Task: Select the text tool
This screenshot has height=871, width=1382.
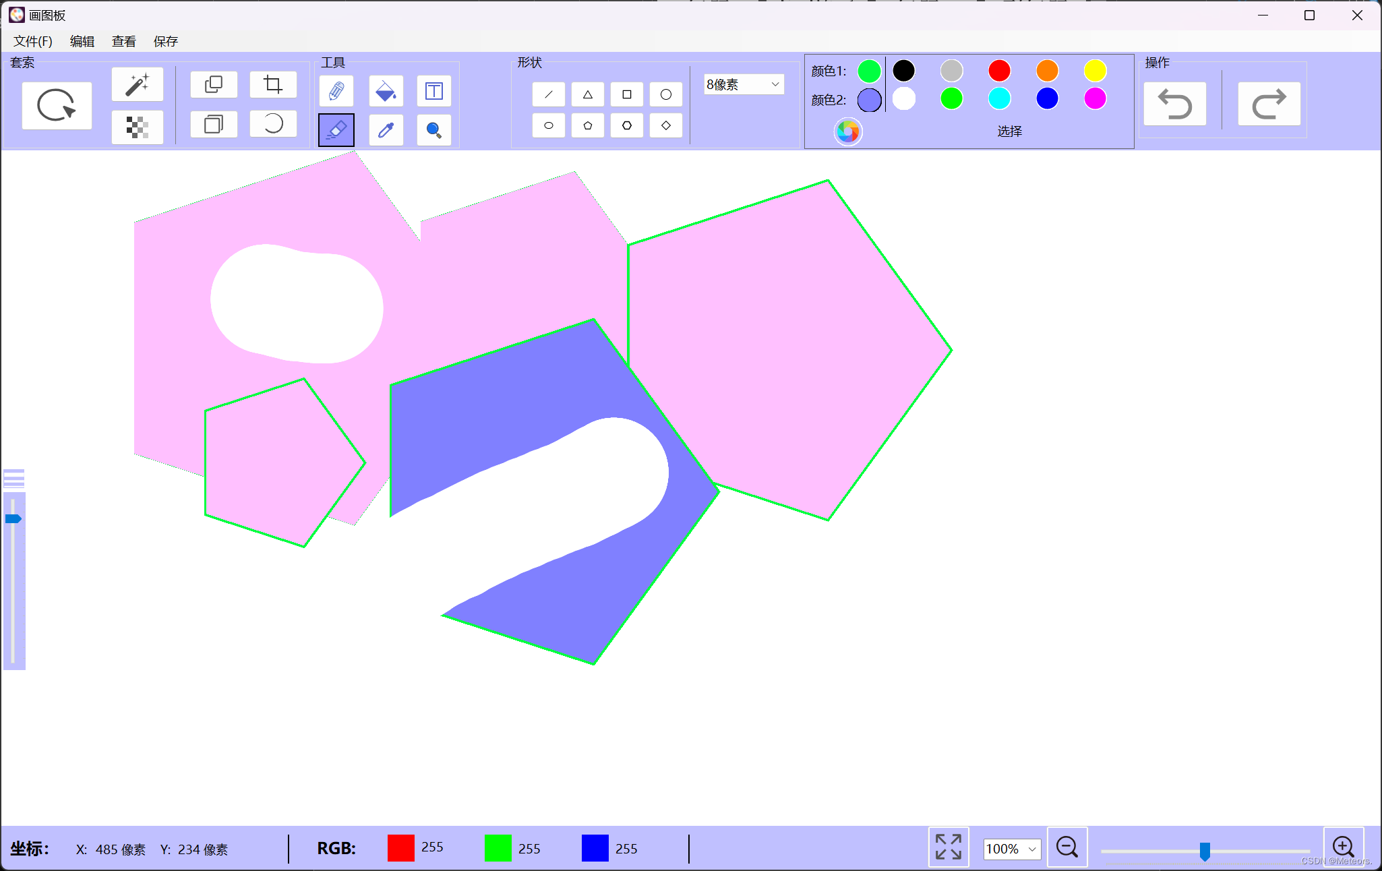Action: tap(433, 91)
